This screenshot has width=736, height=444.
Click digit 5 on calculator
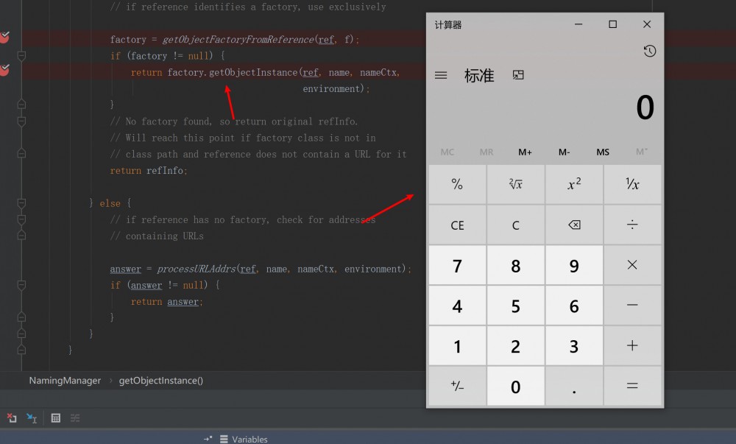tap(515, 306)
